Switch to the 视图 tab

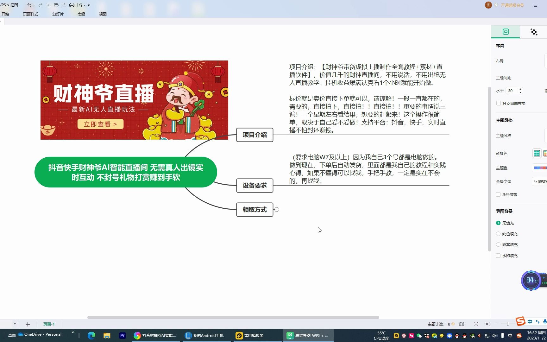click(102, 14)
